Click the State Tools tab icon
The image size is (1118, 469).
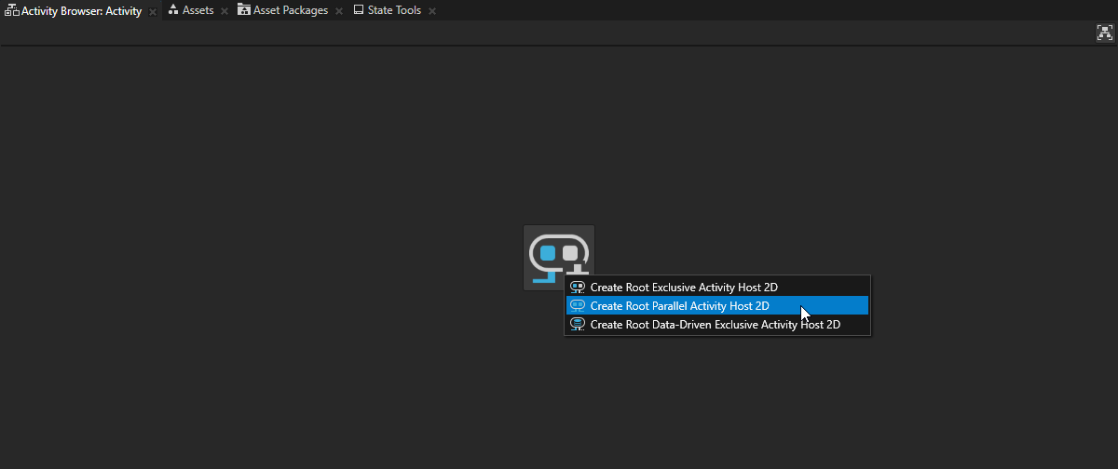click(x=359, y=10)
